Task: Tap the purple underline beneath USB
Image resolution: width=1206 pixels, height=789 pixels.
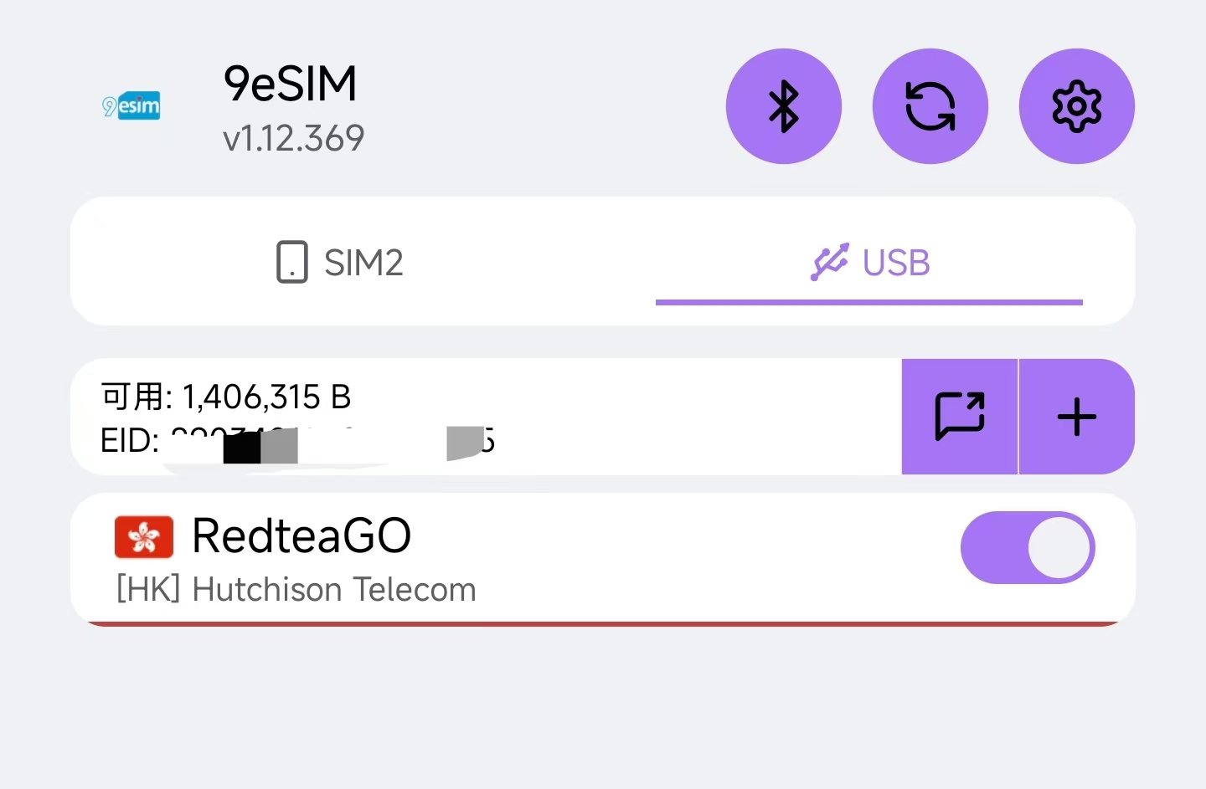Action: click(x=868, y=302)
